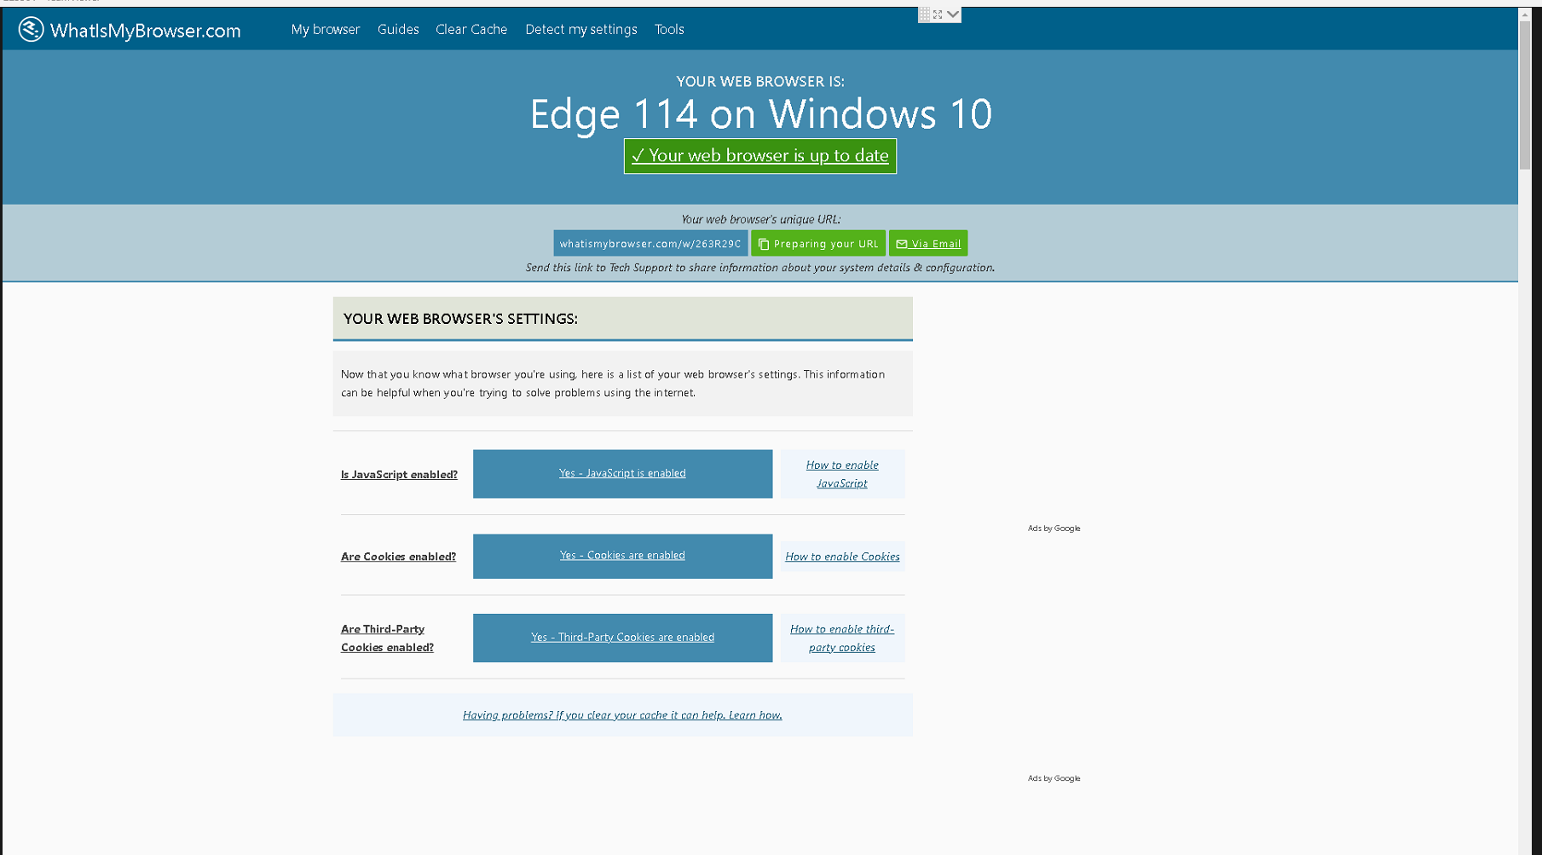Image resolution: width=1542 pixels, height=855 pixels.
Task: Click 'Yes - Third-Party Cookies are enabled' result
Action: (622, 638)
